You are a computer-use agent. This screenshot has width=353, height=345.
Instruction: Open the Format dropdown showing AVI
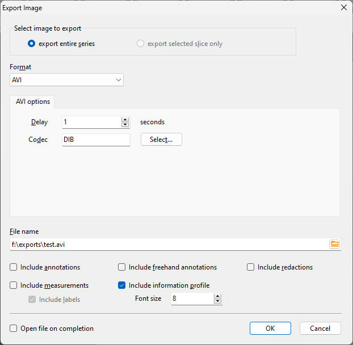[x=66, y=80]
